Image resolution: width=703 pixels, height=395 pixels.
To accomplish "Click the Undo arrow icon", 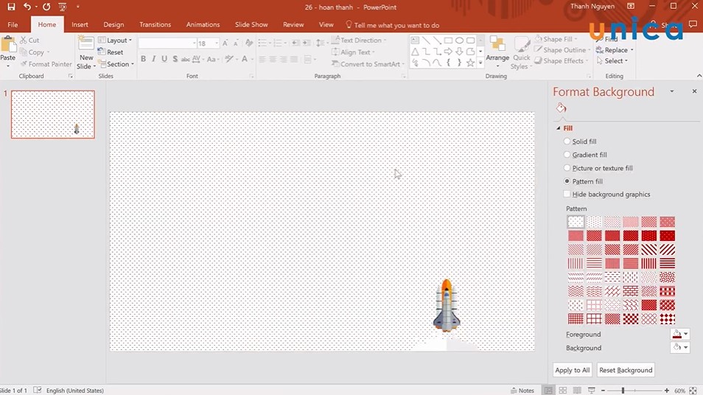I will (x=27, y=7).
